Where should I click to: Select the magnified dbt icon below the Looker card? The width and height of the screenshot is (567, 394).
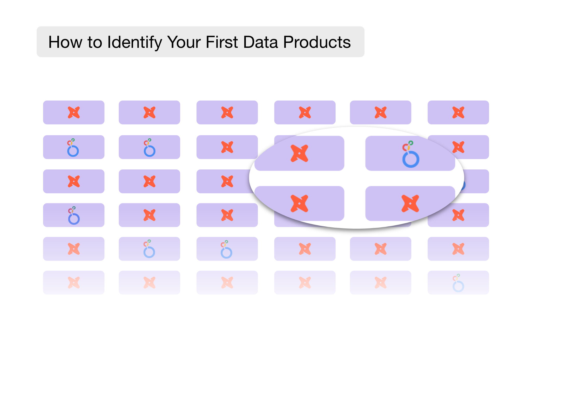coord(410,203)
